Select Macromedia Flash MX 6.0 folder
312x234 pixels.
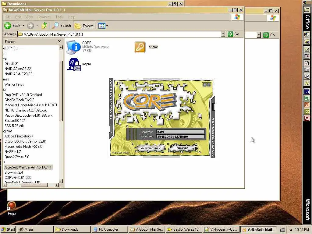point(23,147)
